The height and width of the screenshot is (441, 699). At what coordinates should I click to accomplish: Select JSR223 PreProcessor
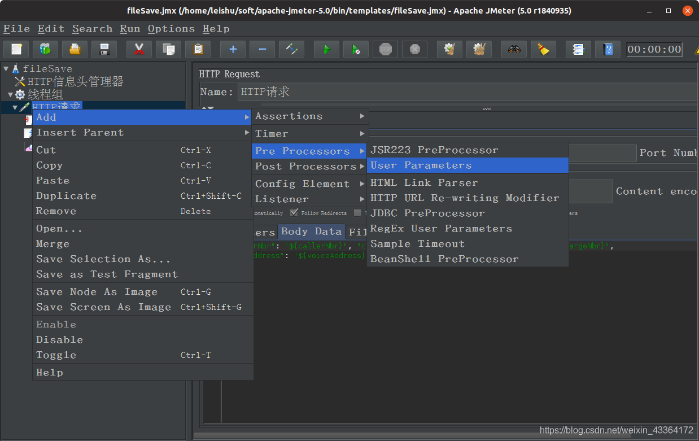point(468,150)
